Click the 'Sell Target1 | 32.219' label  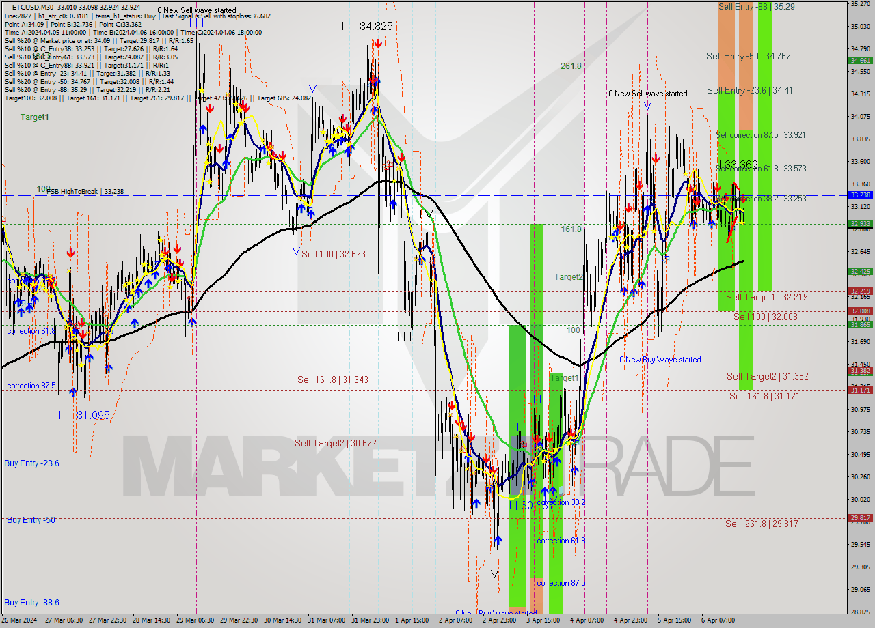(766, 297)
